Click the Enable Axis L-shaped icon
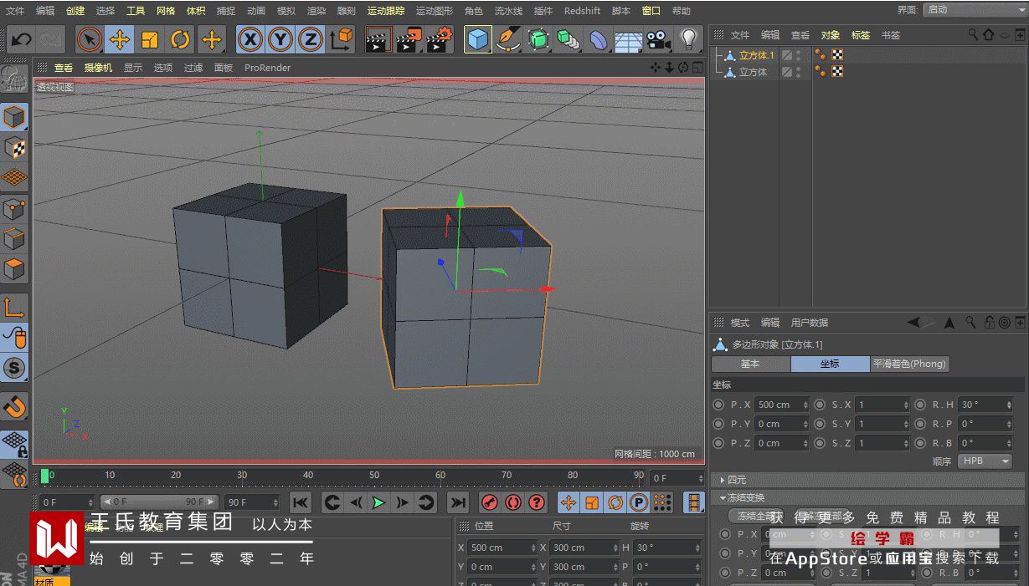Viewport: 1029px width, 586px height. click(14, 307)
